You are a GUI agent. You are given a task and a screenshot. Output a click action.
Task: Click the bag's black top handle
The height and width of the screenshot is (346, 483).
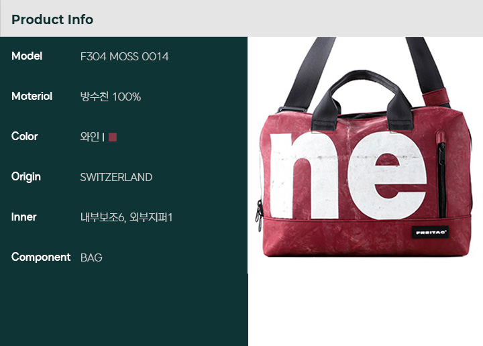click(x=362, y=99)
